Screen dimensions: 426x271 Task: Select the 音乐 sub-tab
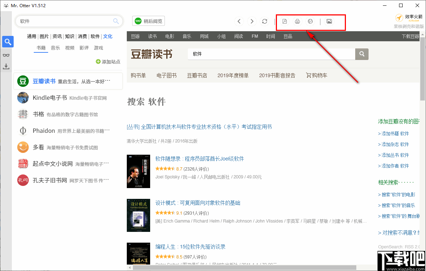click(55, 48)
